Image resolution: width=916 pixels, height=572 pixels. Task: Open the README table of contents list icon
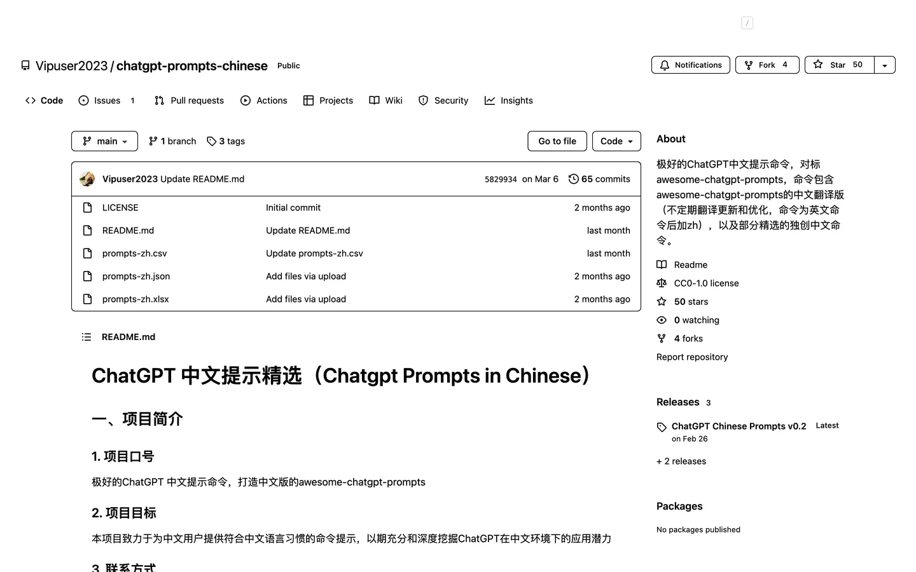coord(87,337)
